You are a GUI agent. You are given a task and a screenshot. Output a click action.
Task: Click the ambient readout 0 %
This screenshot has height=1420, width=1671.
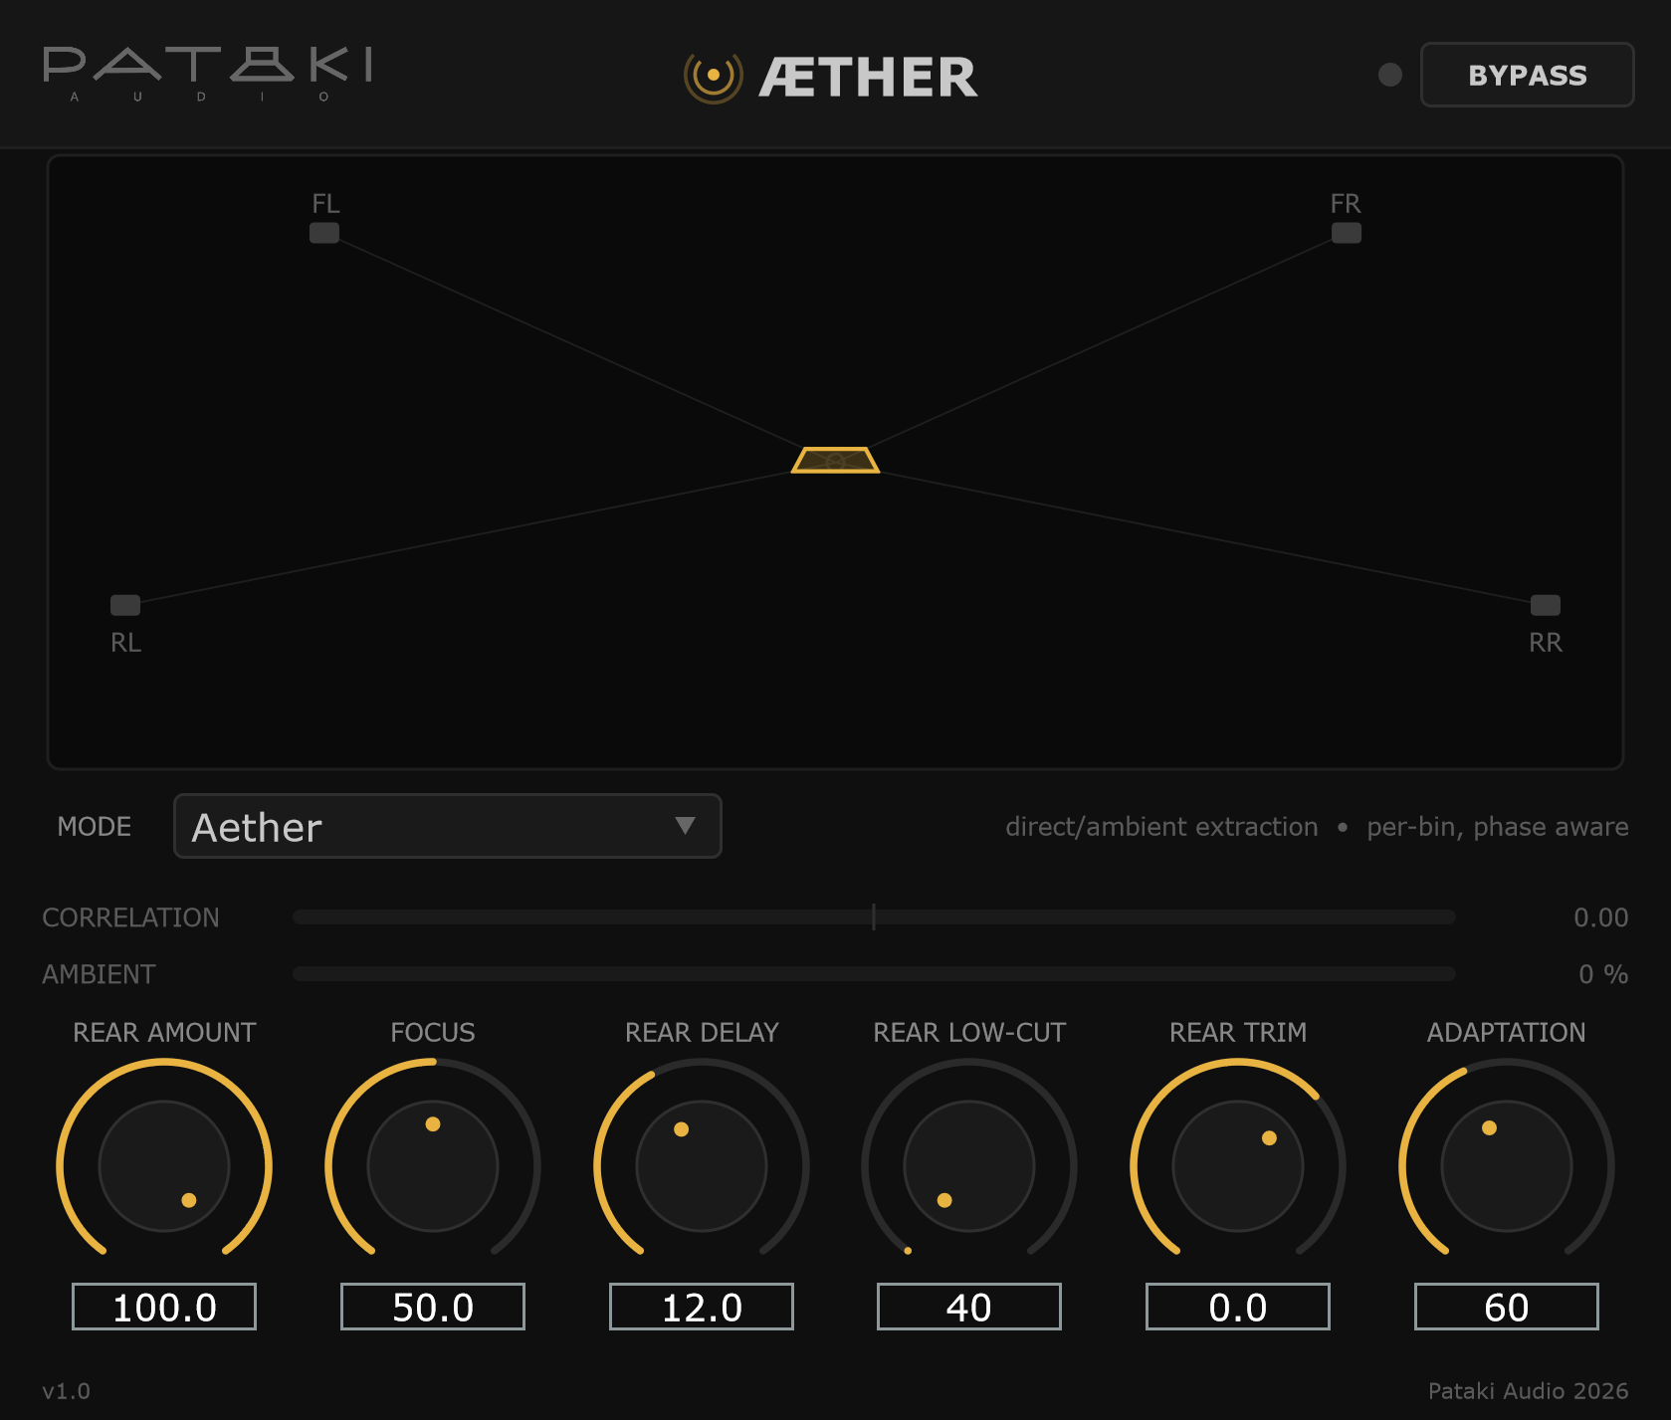point(1603,974)
